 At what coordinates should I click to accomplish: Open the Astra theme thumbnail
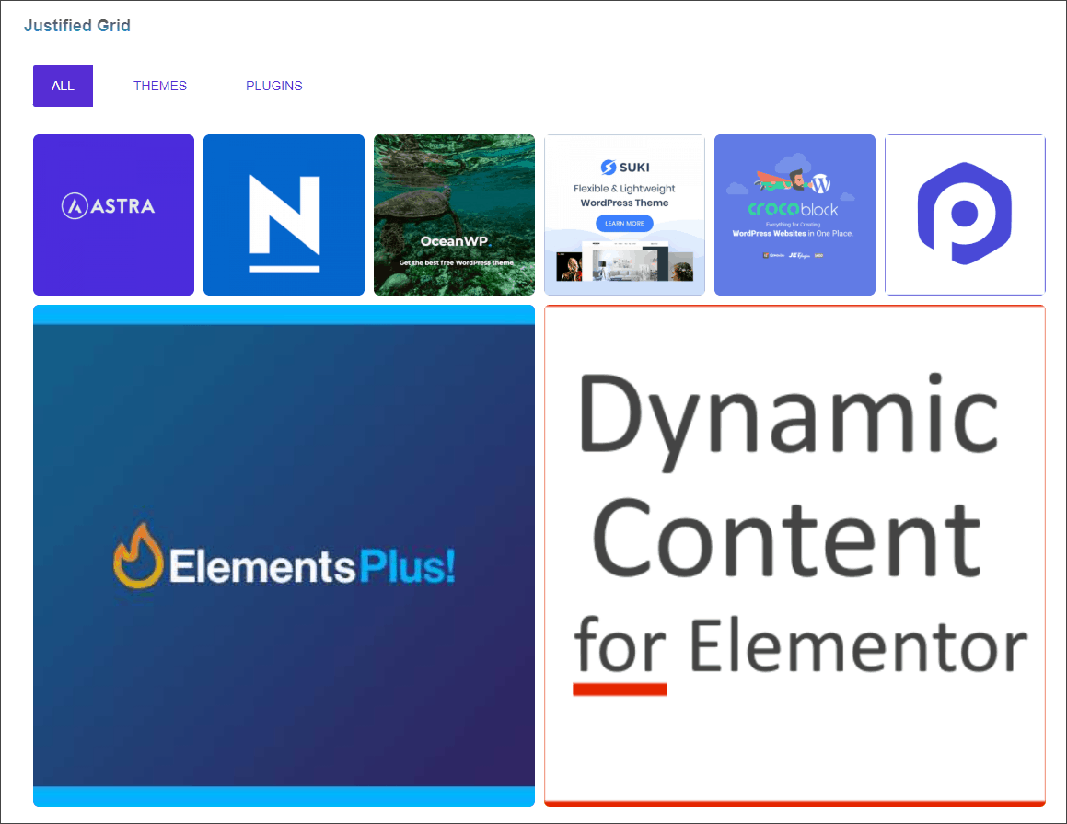[x=113, y=215]
